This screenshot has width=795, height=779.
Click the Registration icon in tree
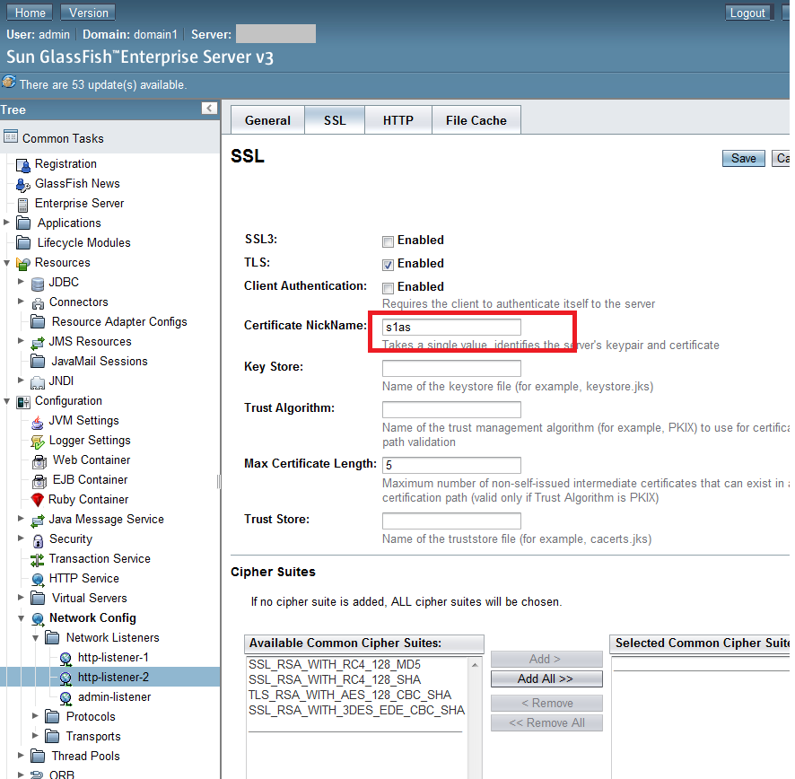click(x=22, y=164)
